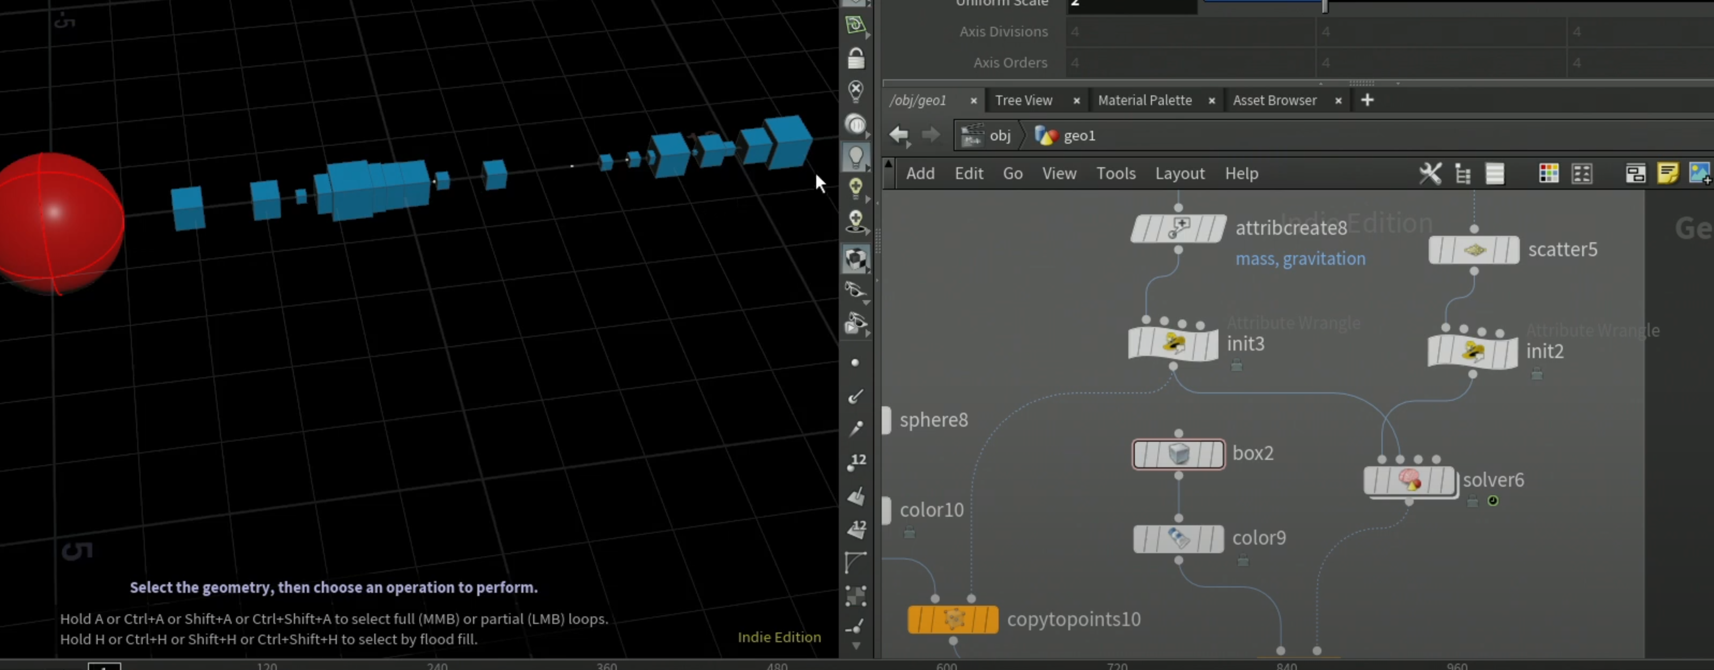
Task: Click the geo1 path button
Action: 1065,136
